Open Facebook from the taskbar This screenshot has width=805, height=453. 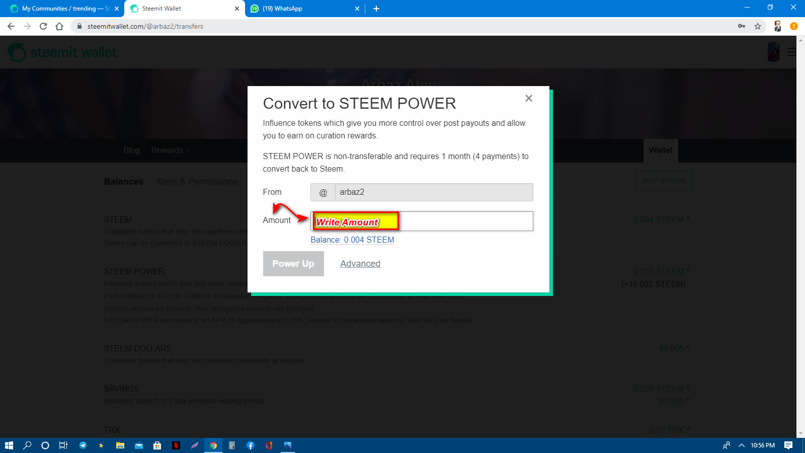tap(251, 445)
